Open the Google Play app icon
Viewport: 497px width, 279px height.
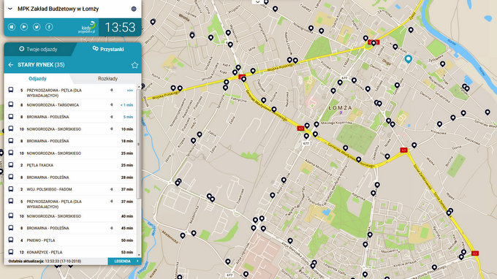point(24,27)
